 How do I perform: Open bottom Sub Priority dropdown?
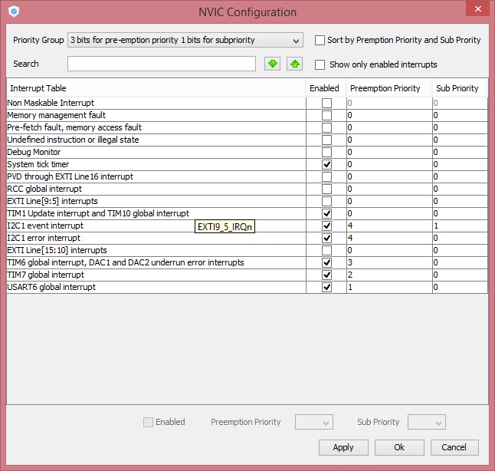[427, 422]
